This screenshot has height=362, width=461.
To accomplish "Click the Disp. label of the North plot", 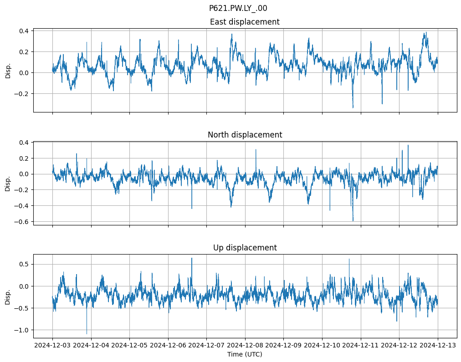I will pos(8,183).
